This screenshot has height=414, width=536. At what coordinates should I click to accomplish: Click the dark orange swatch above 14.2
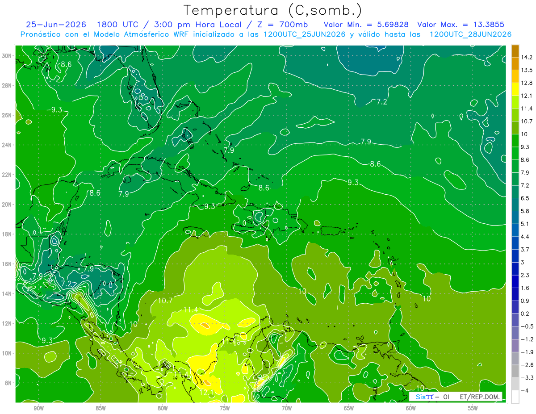(x=515, y=51)
